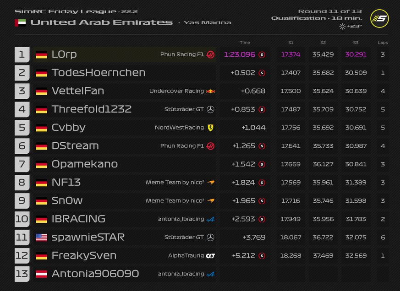Click the soft tyre icon in L0rp's row

(262, 54)
